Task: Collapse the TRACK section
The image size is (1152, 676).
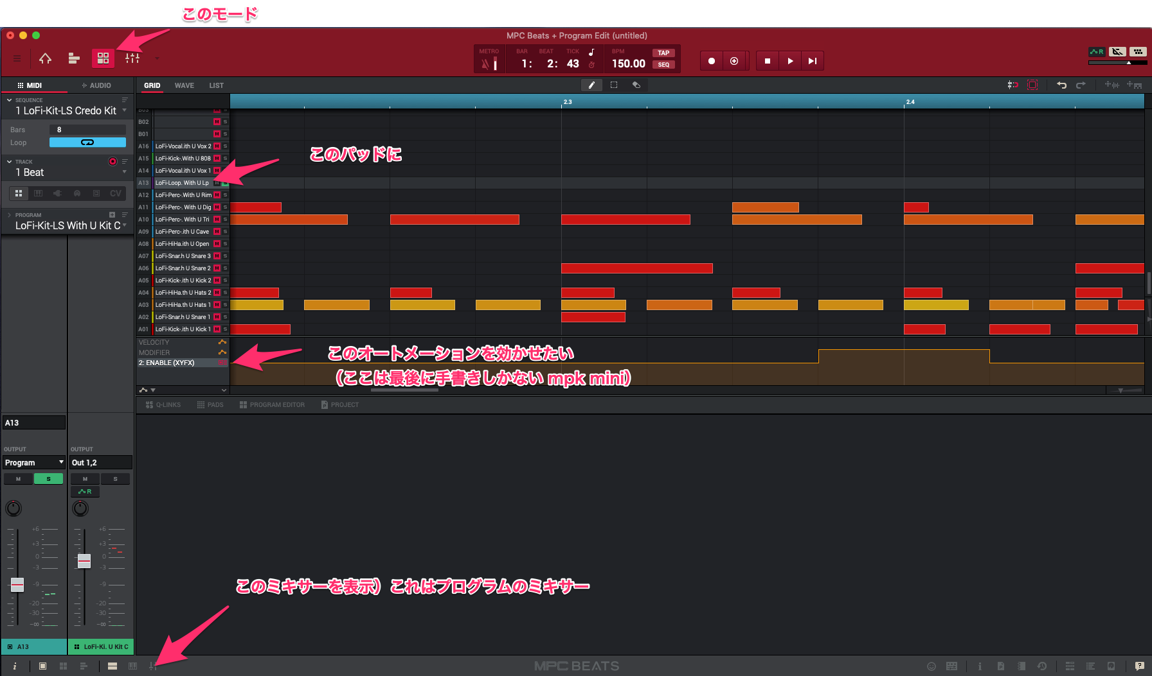Action: (9, 162)
